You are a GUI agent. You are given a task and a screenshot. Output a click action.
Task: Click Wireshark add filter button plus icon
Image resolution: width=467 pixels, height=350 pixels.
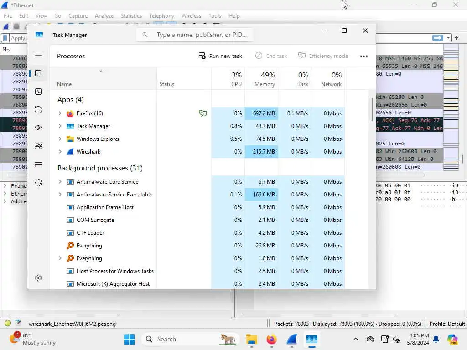point(456,38)
